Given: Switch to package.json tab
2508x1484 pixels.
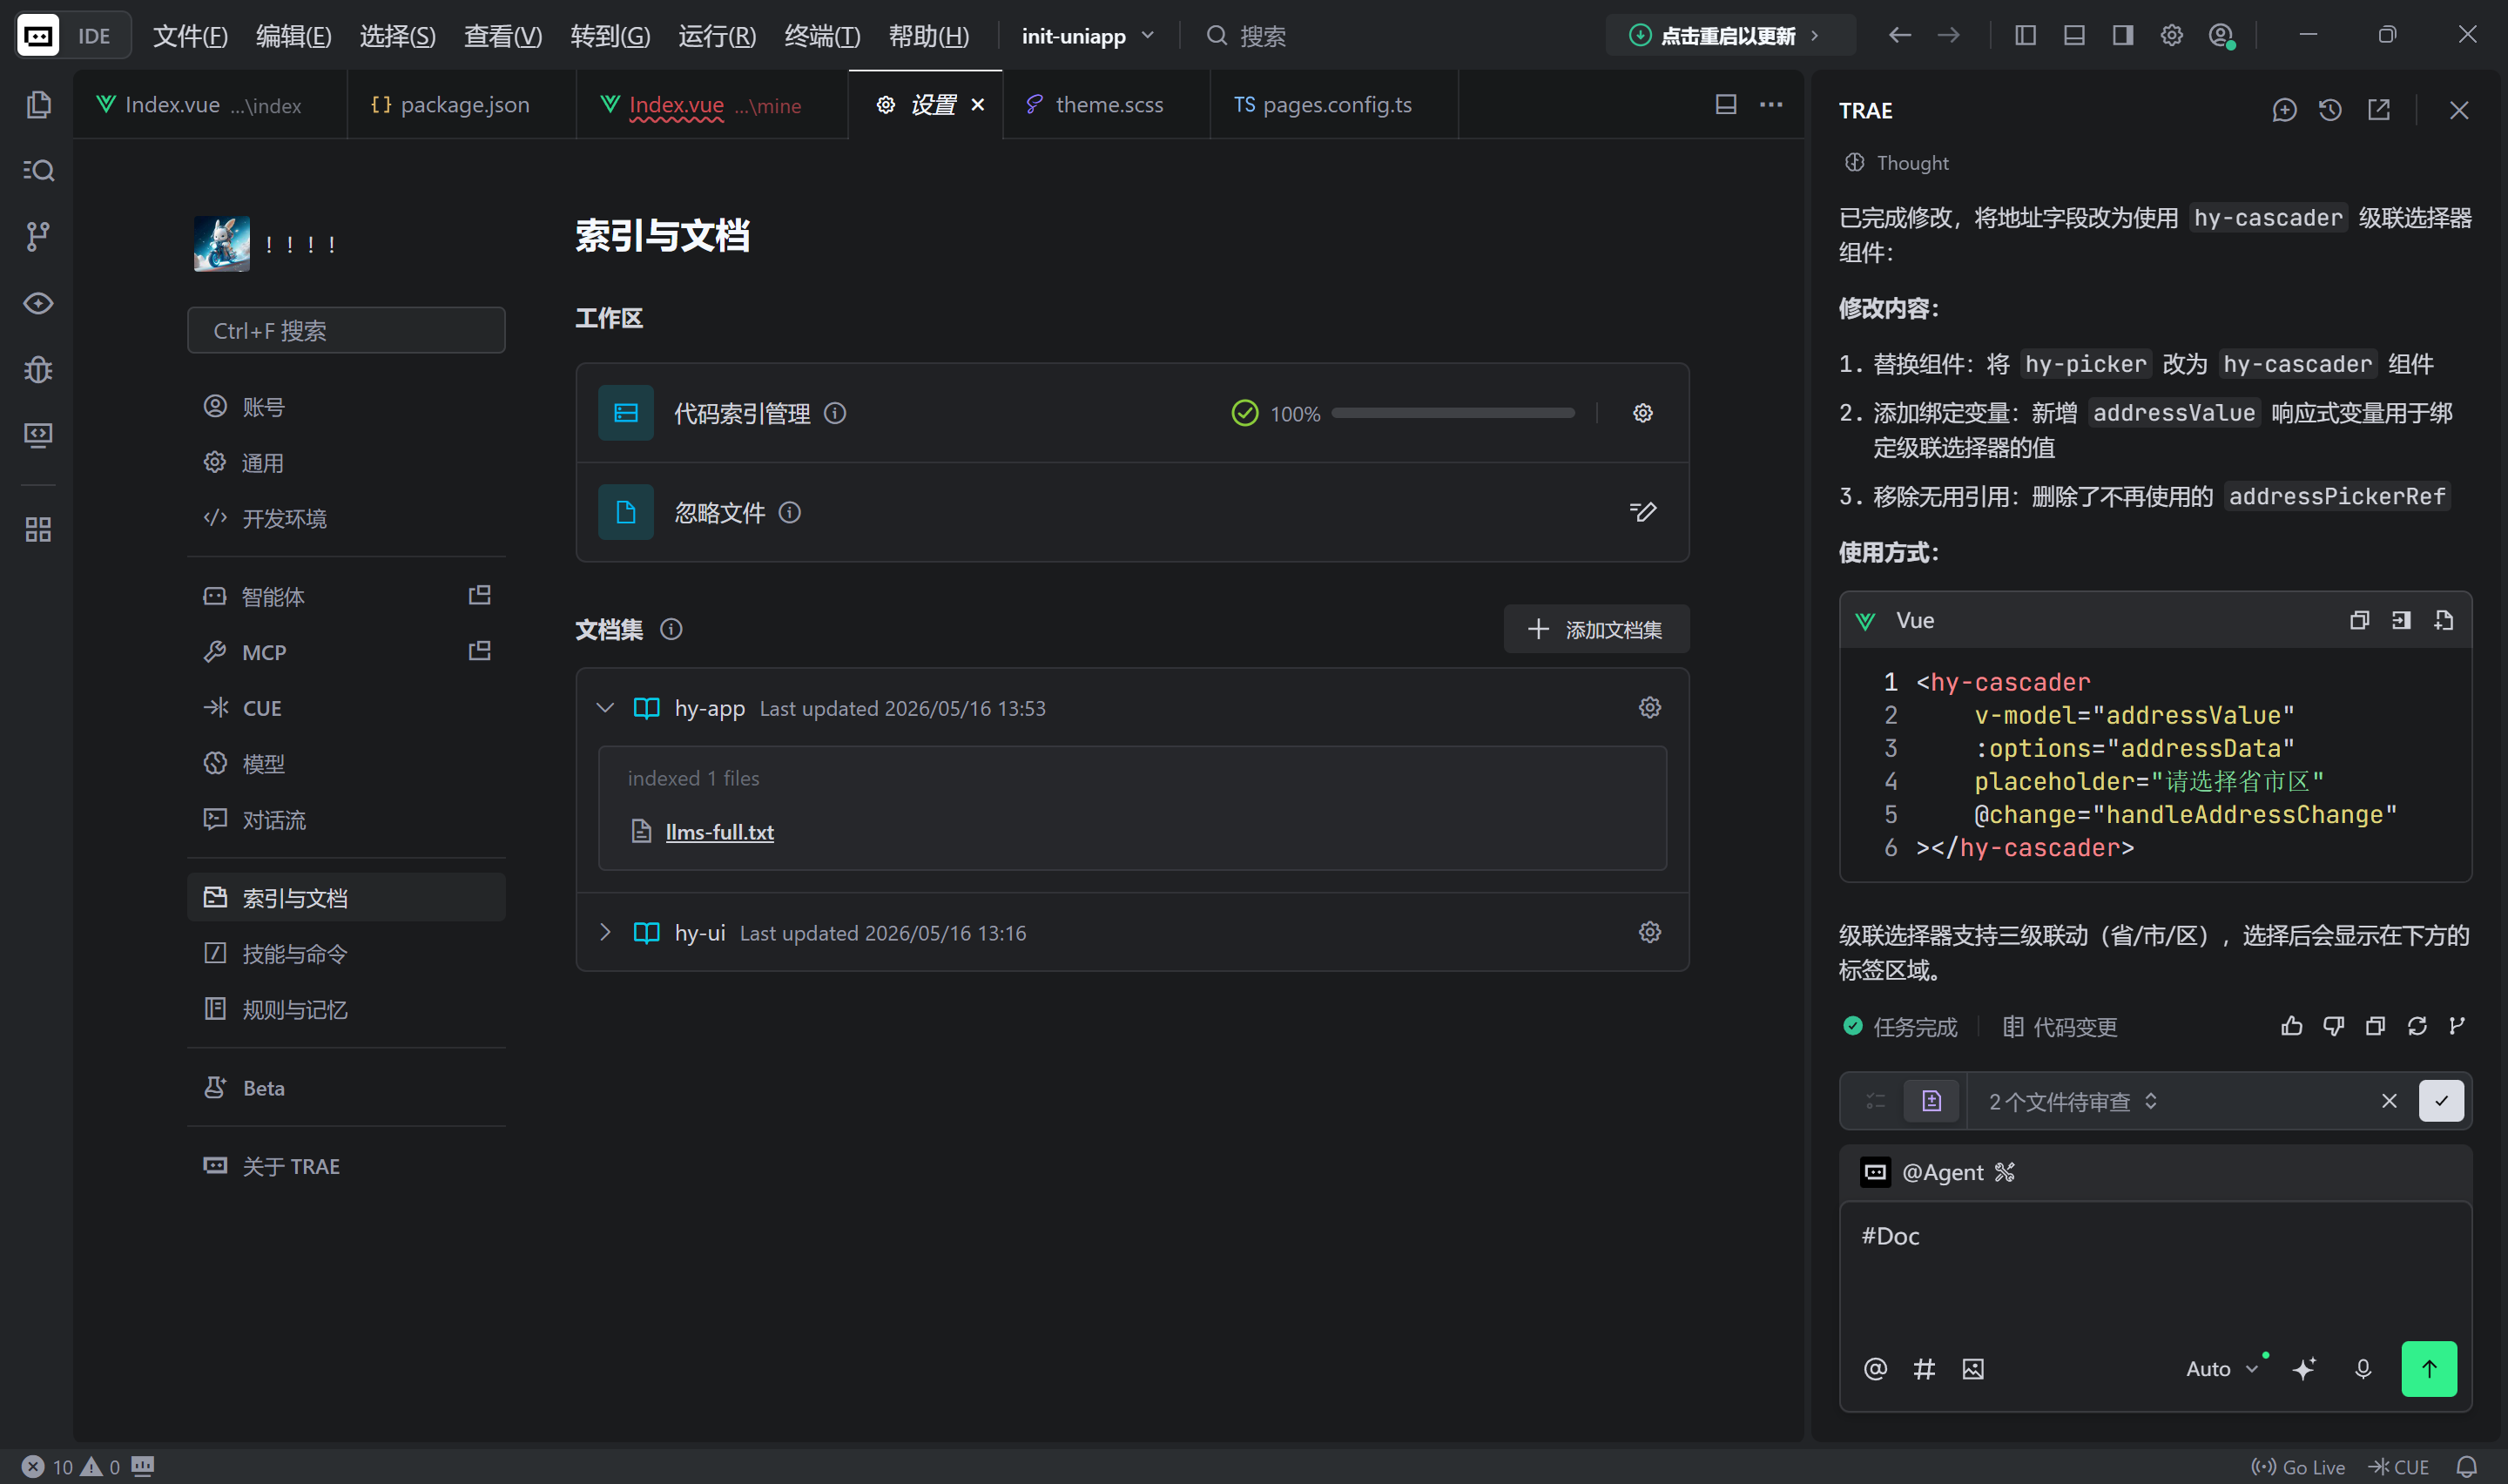Looking at the screenshot, I should [462, 104].
